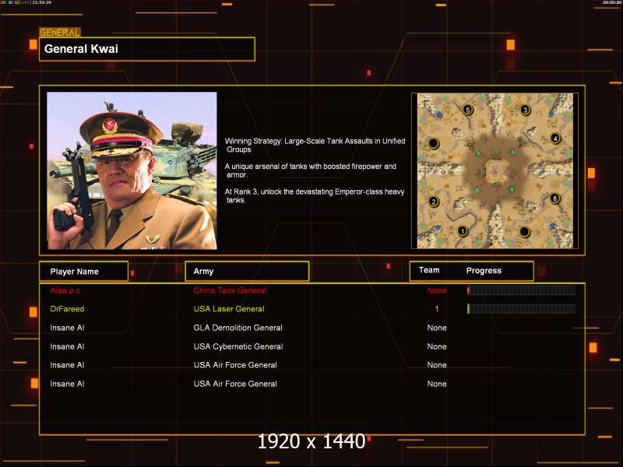The width and height of the screenshot is (623, 467).
Task: Click the GENERAL label above the name box
Action: point(60,32)
